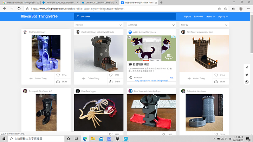
Task: Click the lock icon in the address bar
Action: (x=27, y=9)
